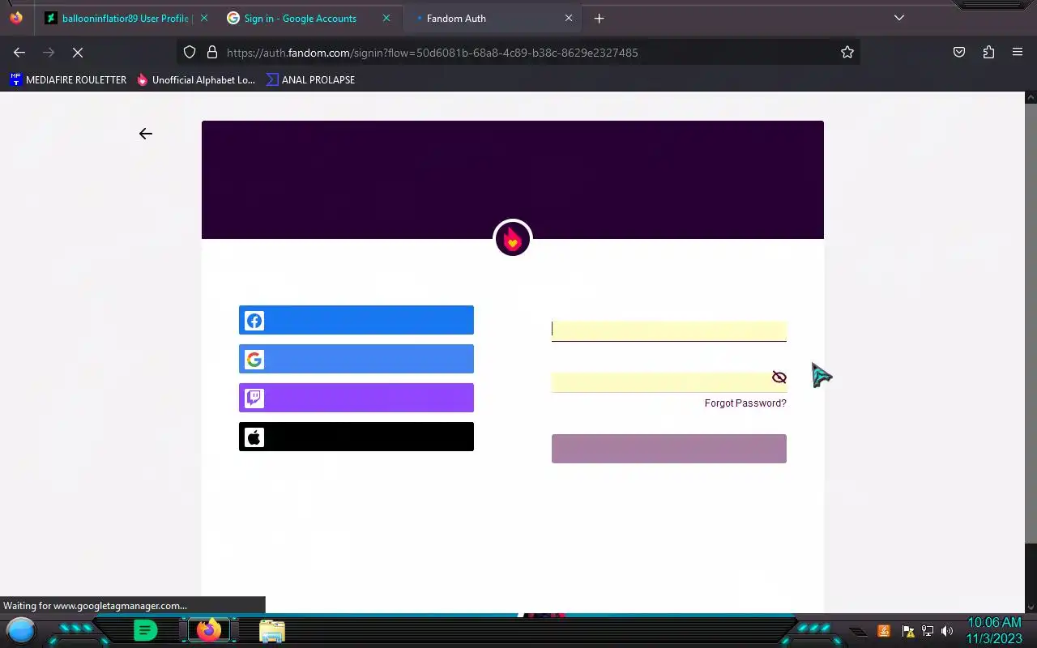Click the clock showing 10:06 AM
Screen dimensions: 1037x648
tap(994, 622)
